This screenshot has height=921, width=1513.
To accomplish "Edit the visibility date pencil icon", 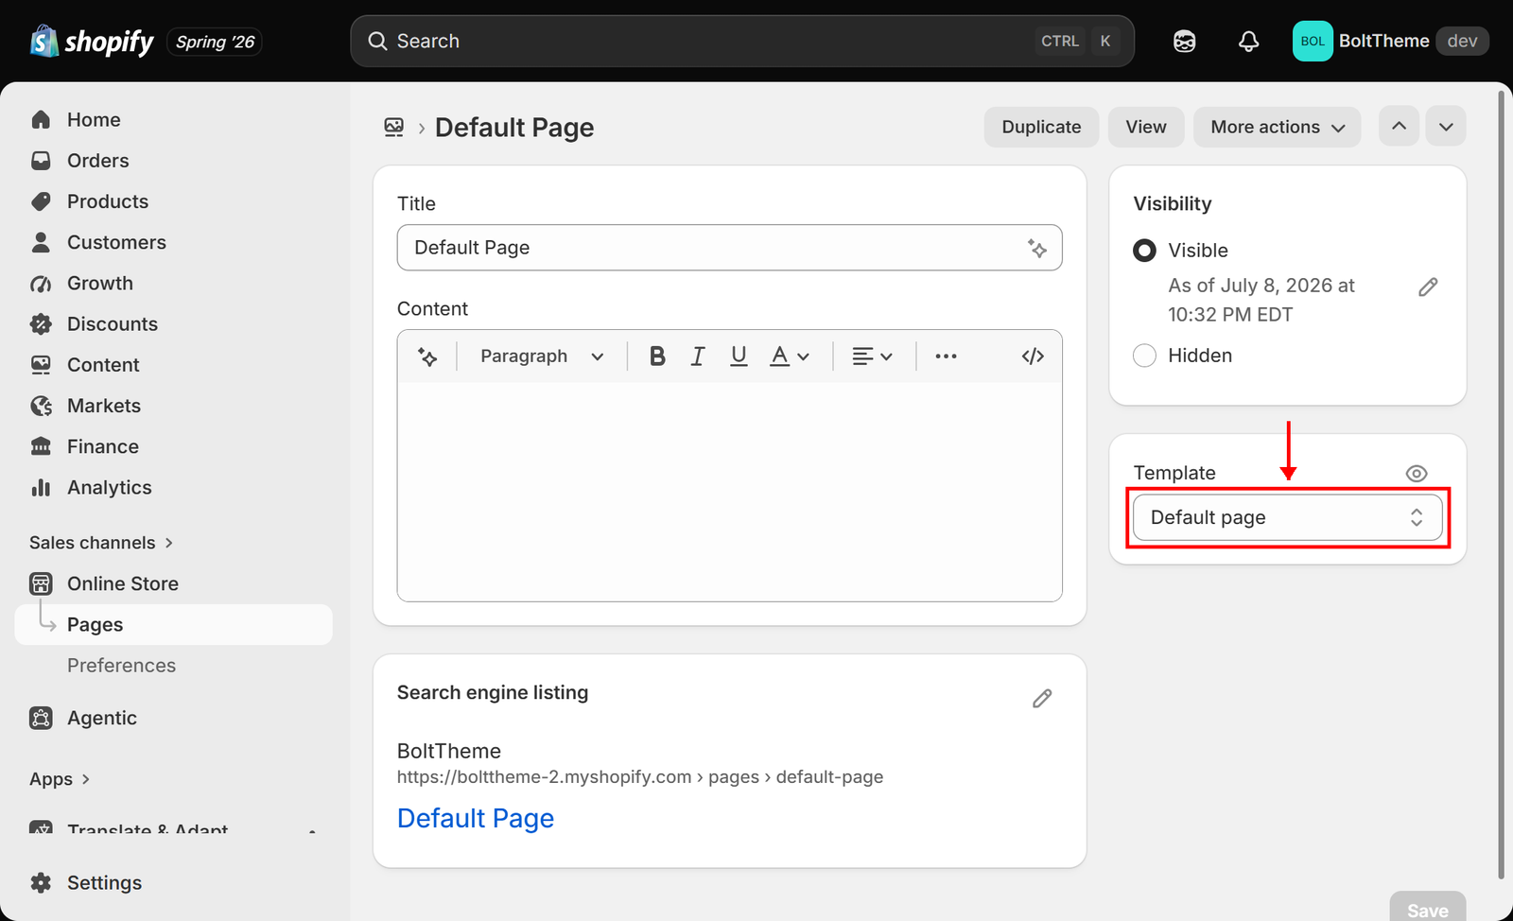I will pos(1428,287).
